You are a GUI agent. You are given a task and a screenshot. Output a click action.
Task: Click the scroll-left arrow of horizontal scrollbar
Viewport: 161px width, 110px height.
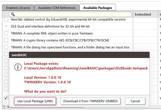pos(4,106)
